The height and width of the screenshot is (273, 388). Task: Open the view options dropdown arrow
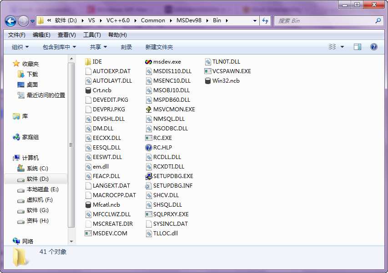click(x=342, y=47)
